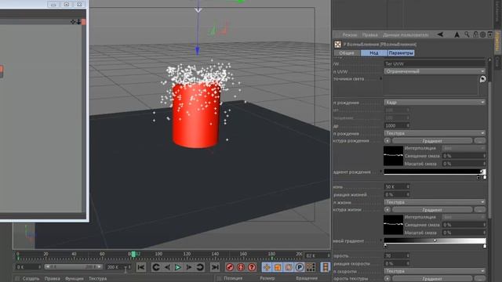Click the back arrow in the Attributes panel

441,34
